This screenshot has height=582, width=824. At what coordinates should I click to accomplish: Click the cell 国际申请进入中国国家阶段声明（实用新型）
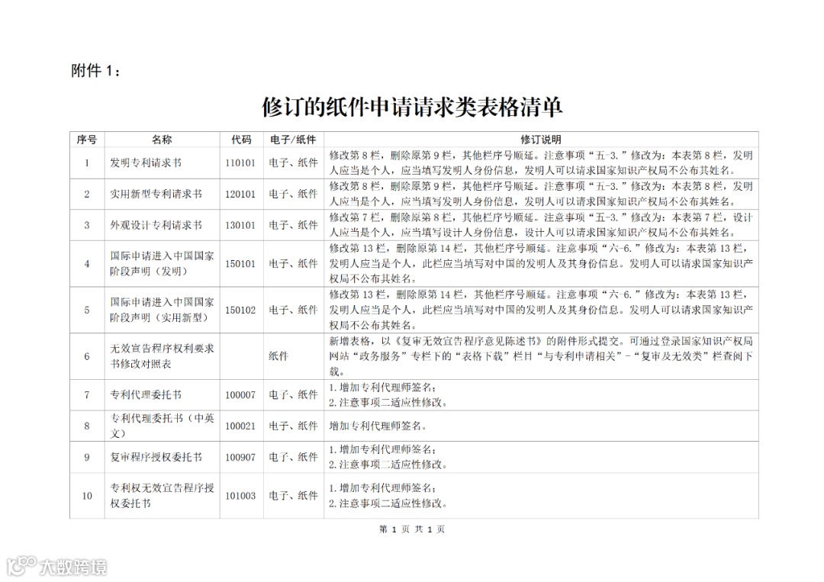[162, 310]
